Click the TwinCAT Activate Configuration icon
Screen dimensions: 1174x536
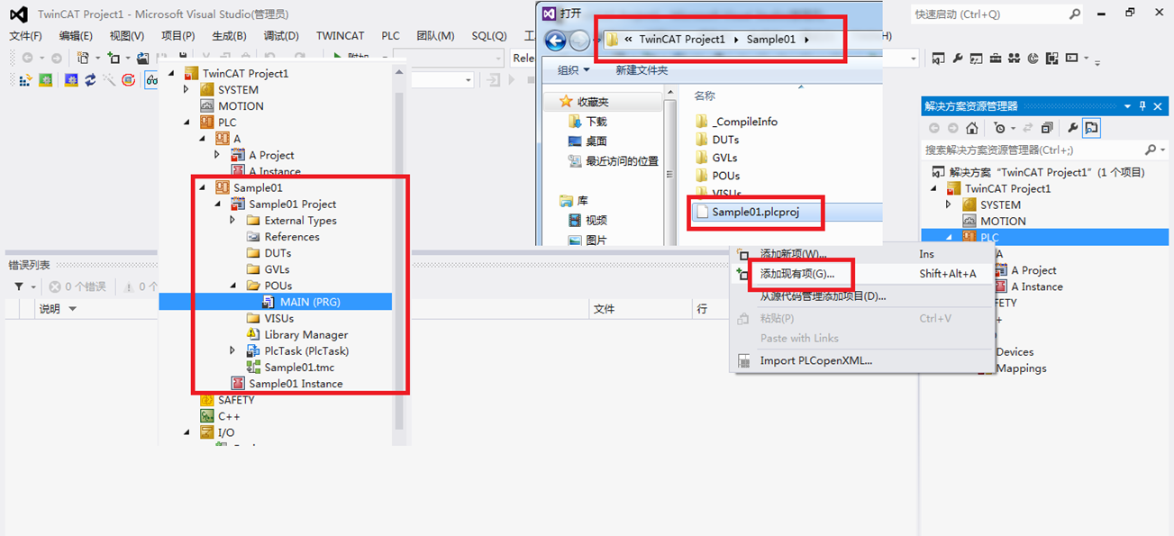pyautogui.click(x=24, y=80)
